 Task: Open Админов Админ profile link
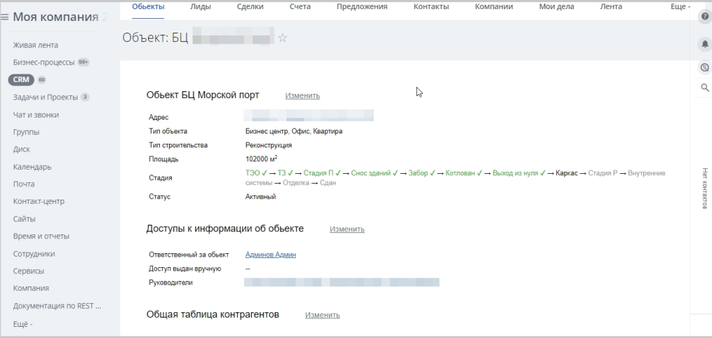click(270, 255)
